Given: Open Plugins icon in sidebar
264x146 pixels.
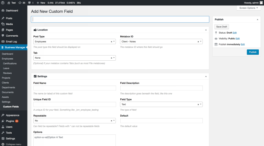Looking at the screenshot, I should [3, 121].
